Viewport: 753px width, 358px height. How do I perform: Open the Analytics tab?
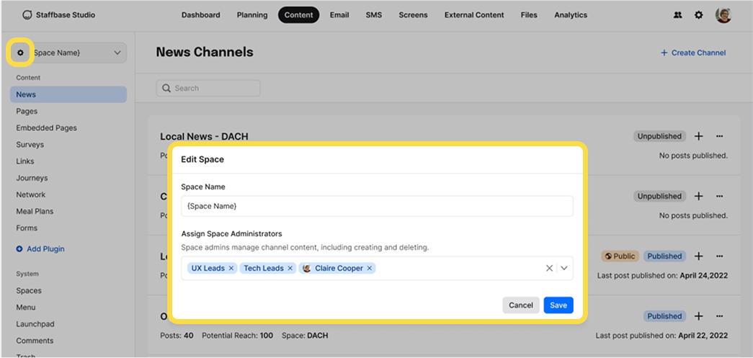(571, 15)
